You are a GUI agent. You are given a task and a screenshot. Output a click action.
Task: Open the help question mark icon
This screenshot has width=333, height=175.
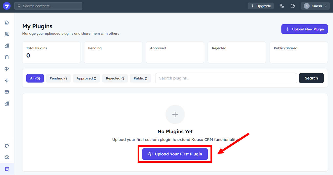(x=293, y=6)
